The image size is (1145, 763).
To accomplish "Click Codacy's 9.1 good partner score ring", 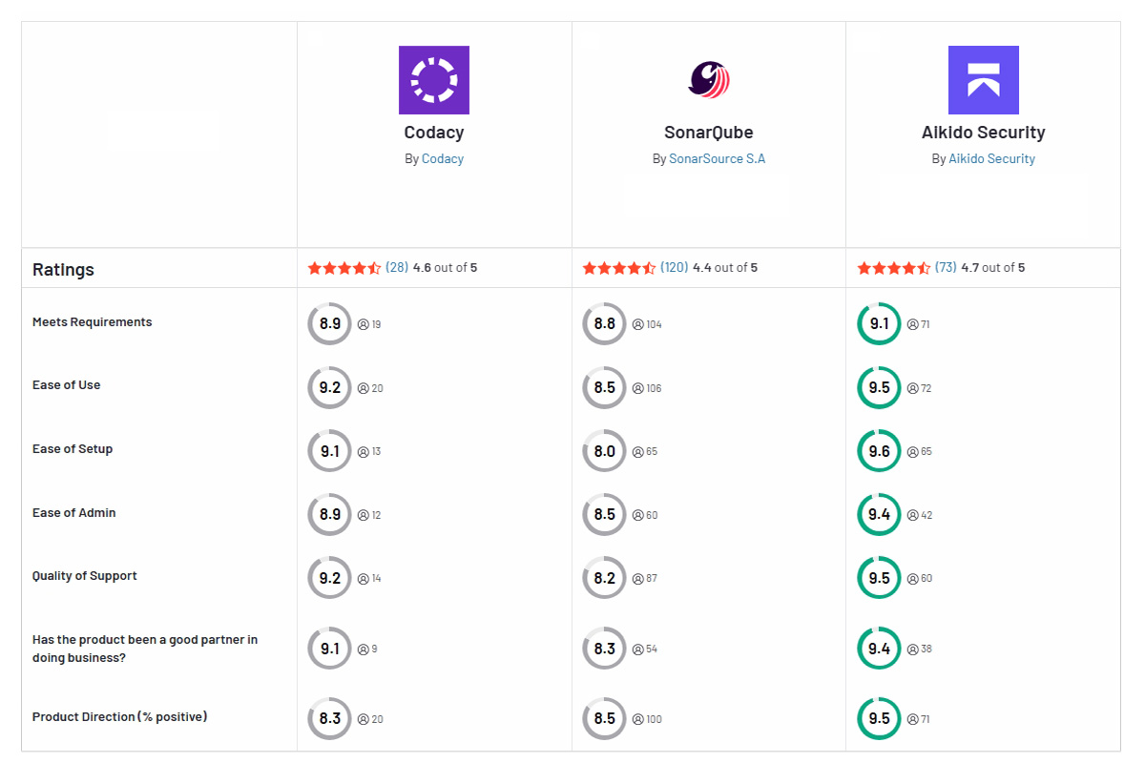I will coord(330,649).
